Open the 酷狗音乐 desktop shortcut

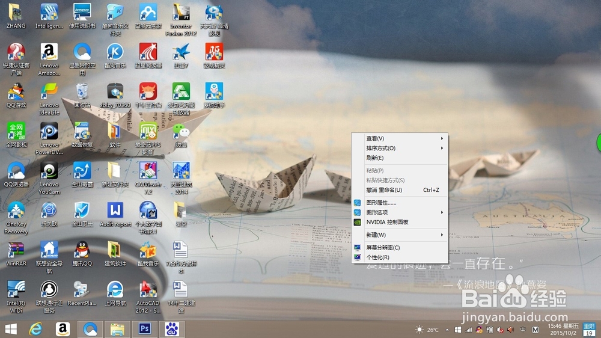115,56
